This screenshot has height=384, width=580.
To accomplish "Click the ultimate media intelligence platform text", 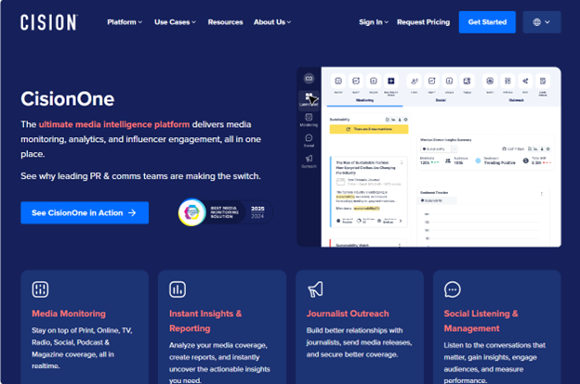I will [x=114, y=124].
